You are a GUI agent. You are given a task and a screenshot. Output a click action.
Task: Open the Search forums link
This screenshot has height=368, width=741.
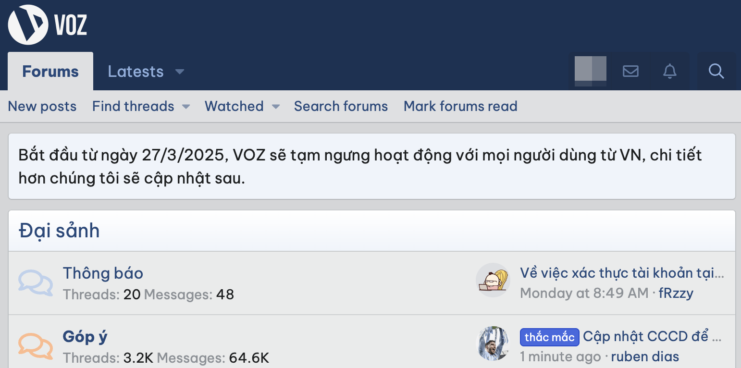(341, 106)
